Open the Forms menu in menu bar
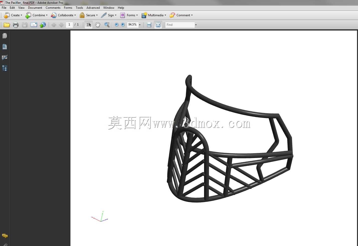The image size is (358, 246). click(68, 8)
